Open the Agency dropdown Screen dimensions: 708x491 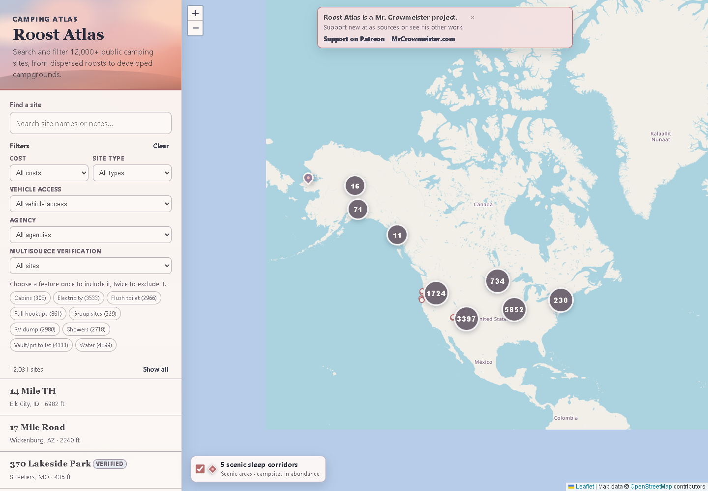click(90, 235)
